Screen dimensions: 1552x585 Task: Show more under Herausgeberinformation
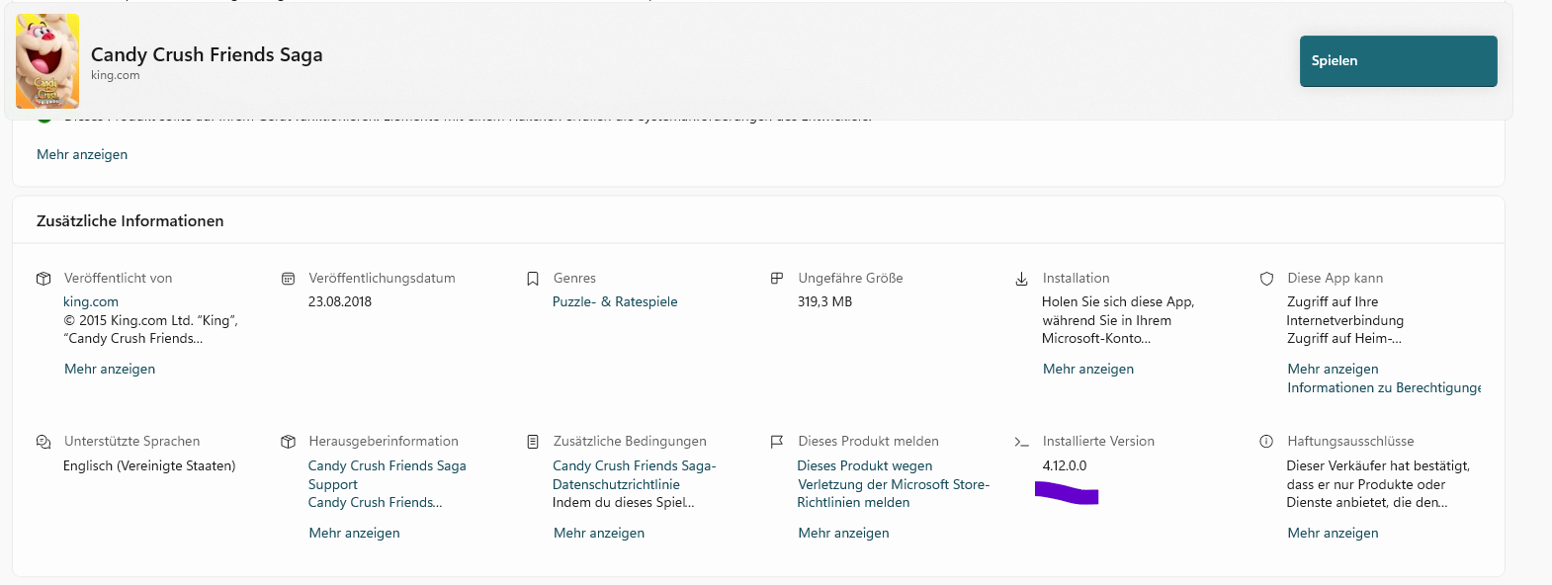354,533
